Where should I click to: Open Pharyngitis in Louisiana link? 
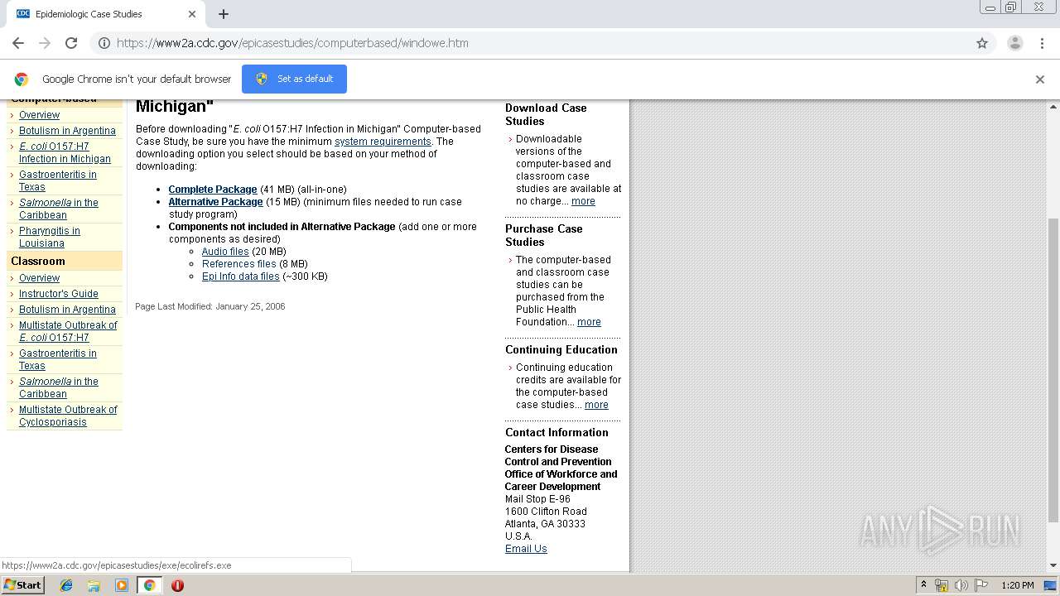[50, 237]
